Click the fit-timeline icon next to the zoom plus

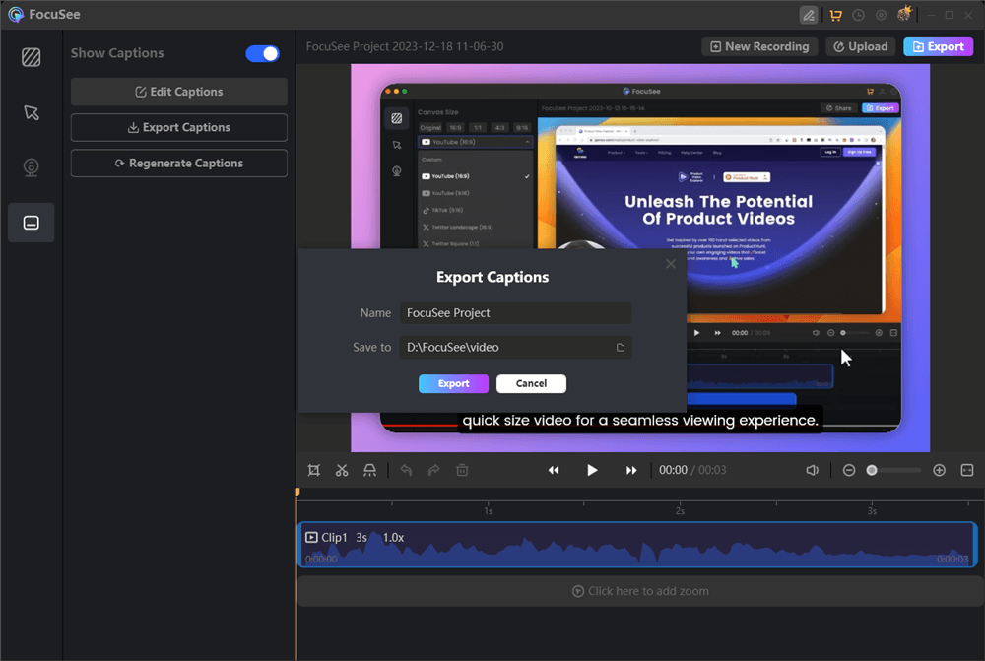pos(967,471)
